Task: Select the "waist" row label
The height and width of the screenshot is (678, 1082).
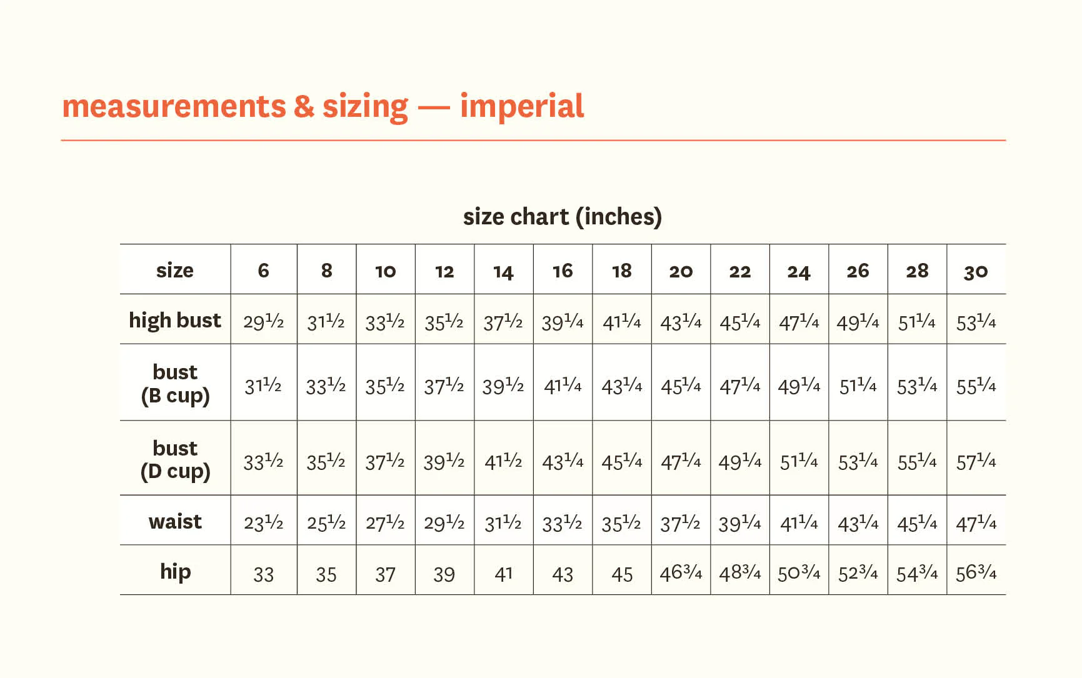Action: pos(175,522)
